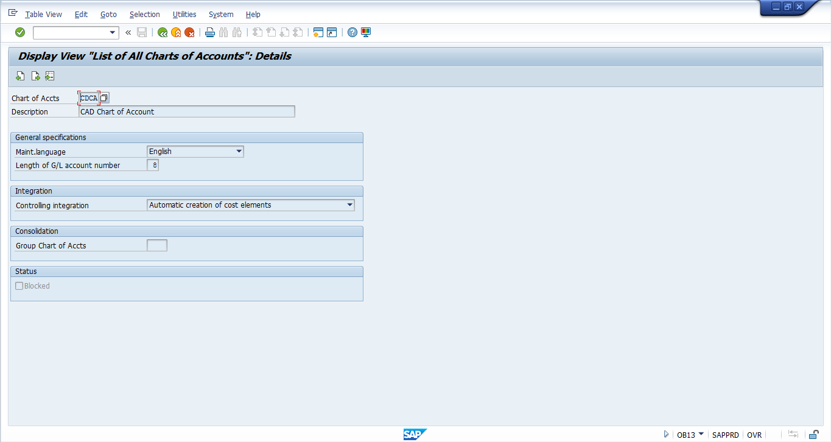Click the Display View page title
Image resolution: width=831 pixels, height=442 pixels.
pos(155,56)
